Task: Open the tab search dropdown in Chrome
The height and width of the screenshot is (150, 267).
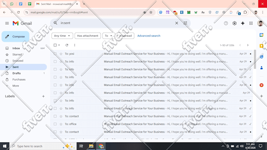Action: [x=4, y=4]
